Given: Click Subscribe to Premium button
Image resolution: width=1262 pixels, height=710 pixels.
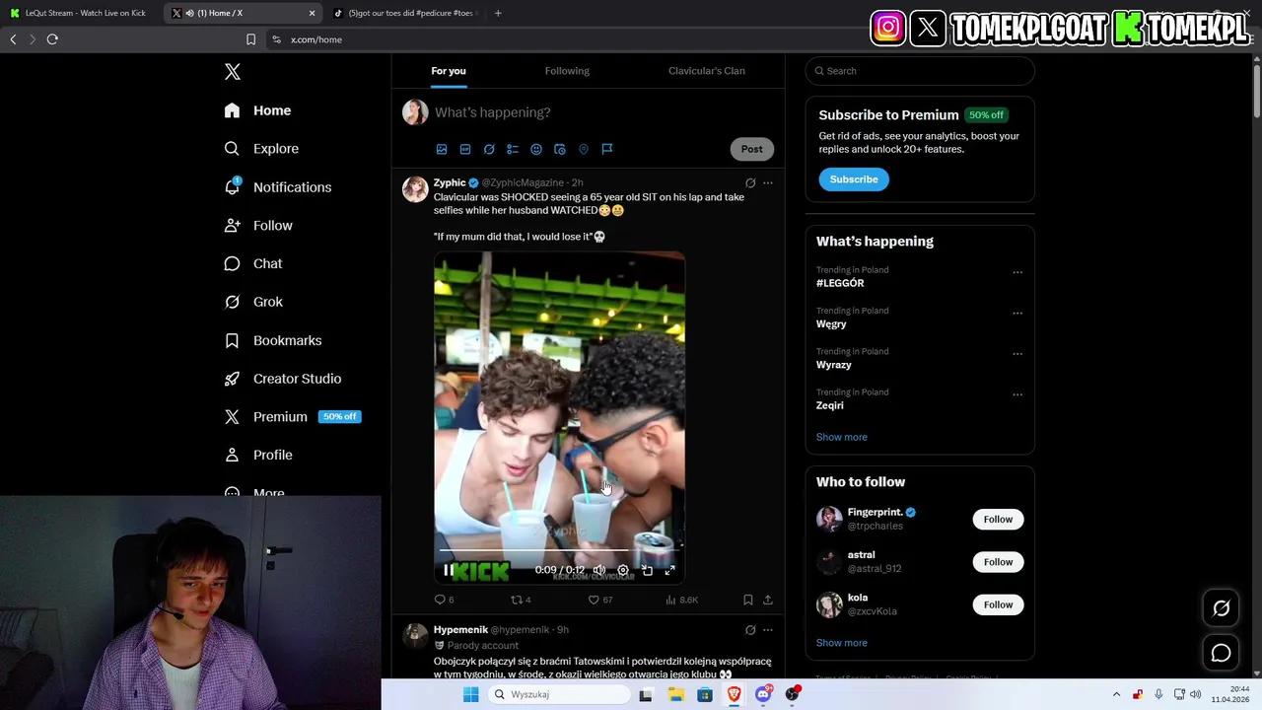Looking at the screenshot, I should click(x=854, y=179).
